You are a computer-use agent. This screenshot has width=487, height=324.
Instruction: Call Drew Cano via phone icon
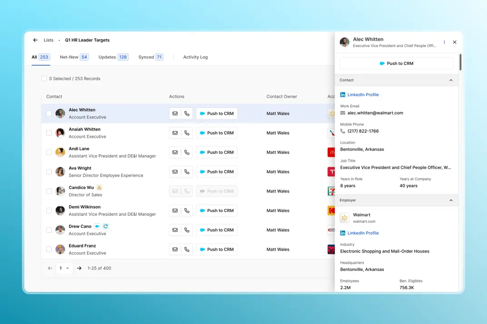[187, 230]
